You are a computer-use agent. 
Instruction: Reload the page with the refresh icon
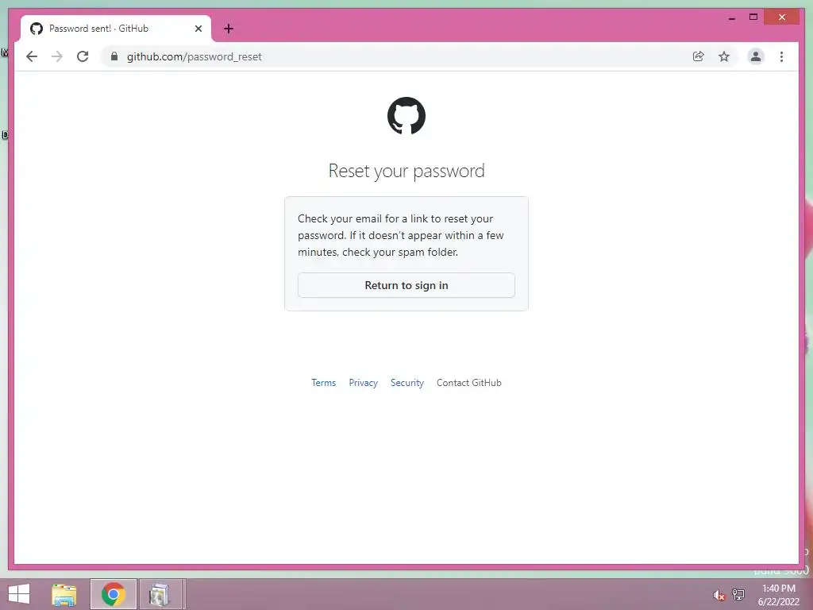(83, 56)
